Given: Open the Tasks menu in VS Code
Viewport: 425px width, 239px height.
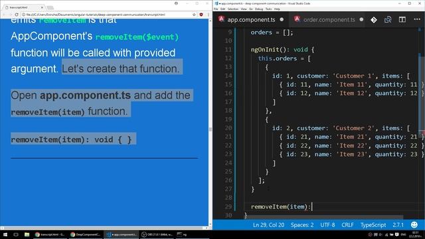Looking at the screenshot, I should click(x=268, y=9).
